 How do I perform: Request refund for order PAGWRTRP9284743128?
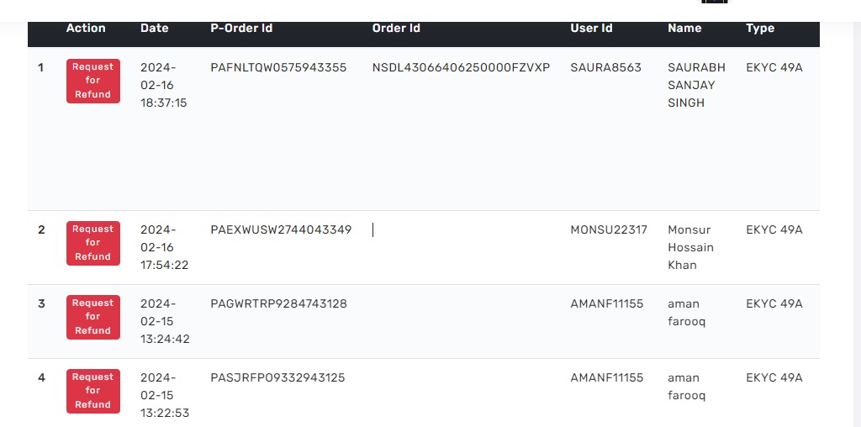pos(92,317)
